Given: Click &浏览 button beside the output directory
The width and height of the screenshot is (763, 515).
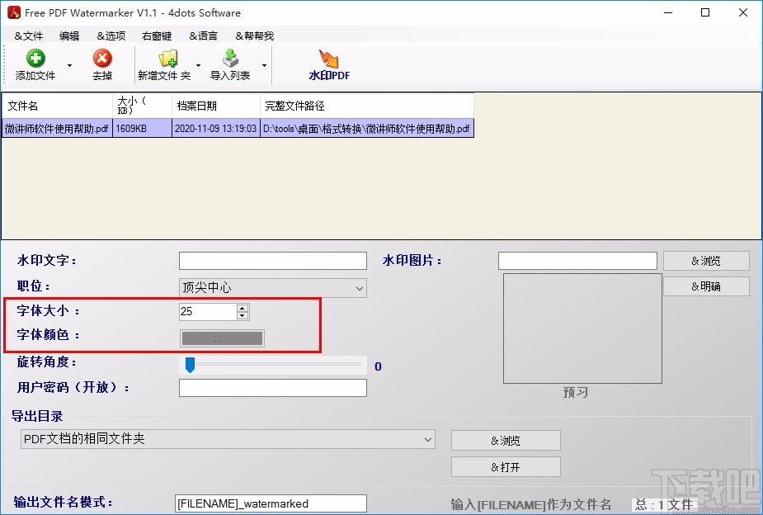Looking at the screenshot, I should coord(506,441).
